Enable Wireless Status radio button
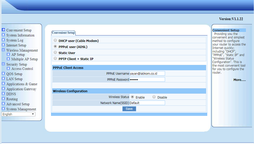The image size is (254, 144). point(132,97)
